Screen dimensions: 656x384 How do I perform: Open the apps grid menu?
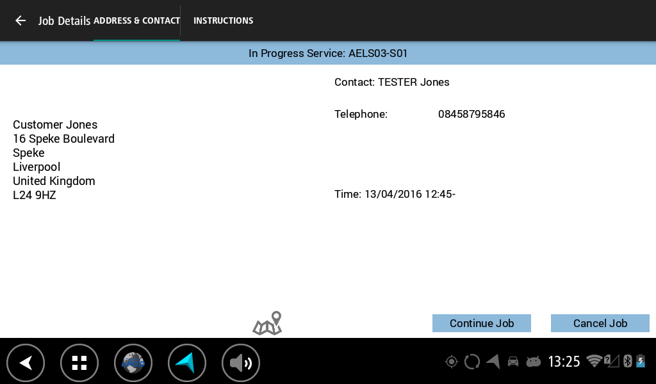pos(79,363)
